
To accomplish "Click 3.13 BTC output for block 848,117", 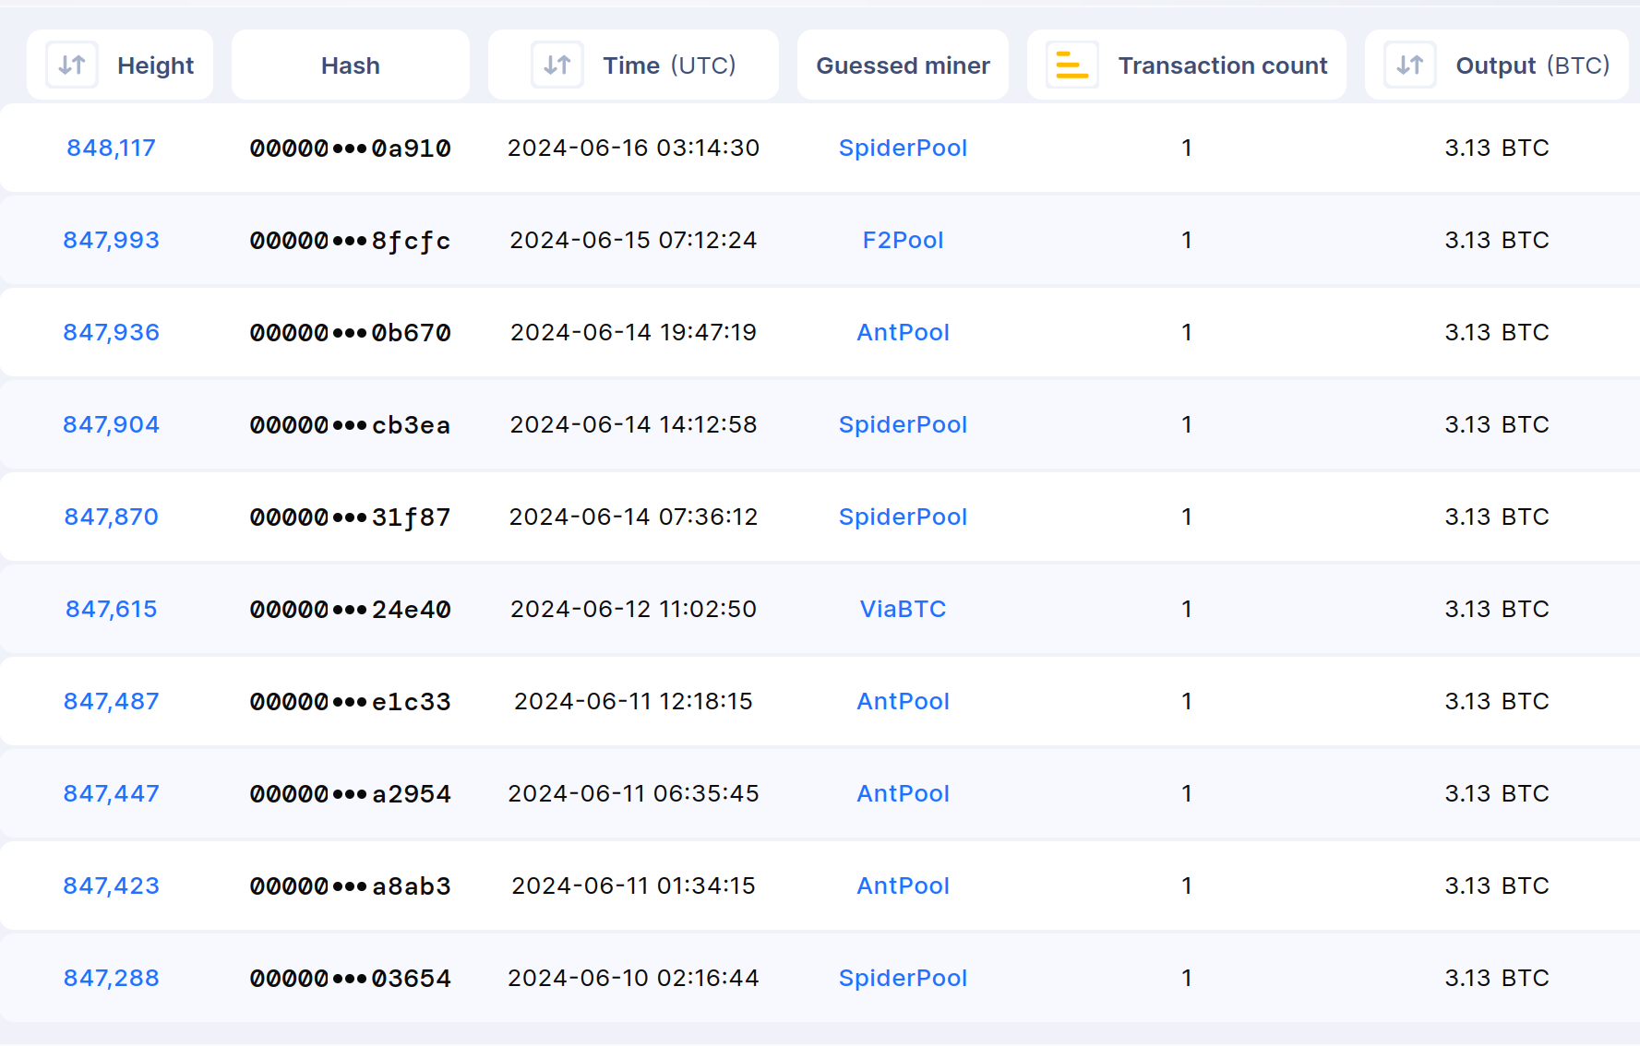I will point(1497,148).
